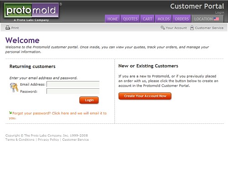Open the Terms & Conditions footer link

[20, 140]
